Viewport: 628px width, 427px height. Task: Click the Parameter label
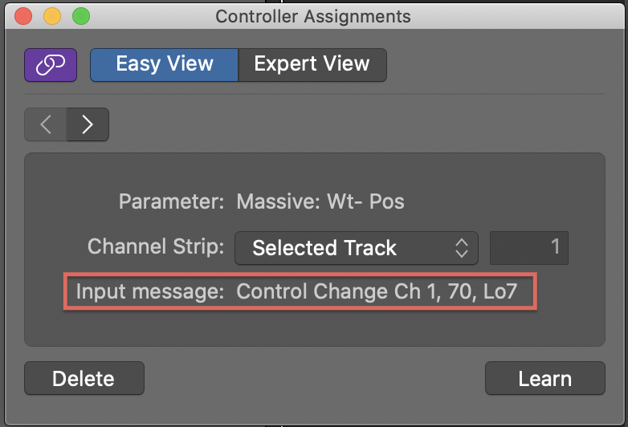click(171, 201)
